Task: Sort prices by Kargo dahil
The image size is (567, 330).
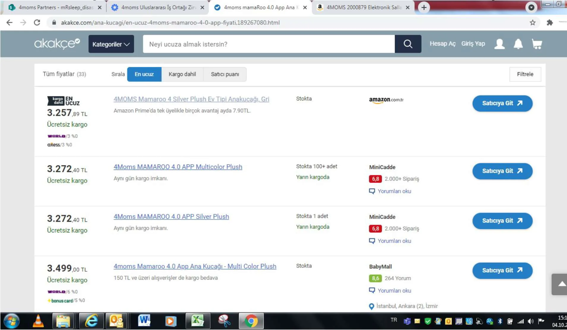Action: tap(182, 74)
